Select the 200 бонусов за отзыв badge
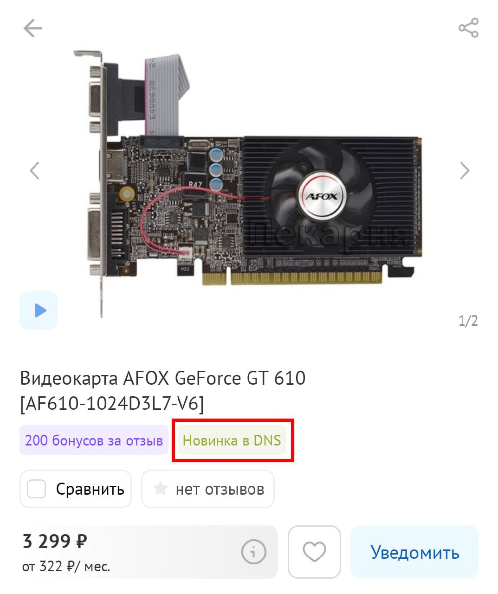Image resolution: width=498 pixels, height=594 pixels. [94, 440]
